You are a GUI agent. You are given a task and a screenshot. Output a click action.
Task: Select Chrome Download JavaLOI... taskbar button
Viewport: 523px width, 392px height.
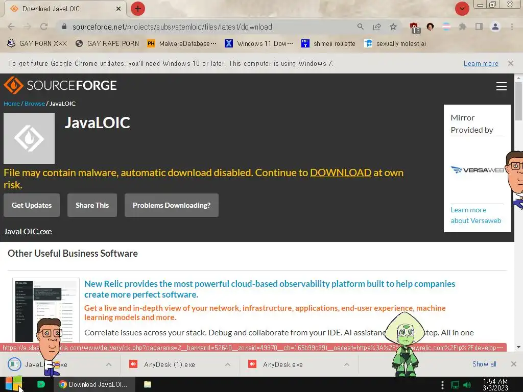tap(94, 384)
